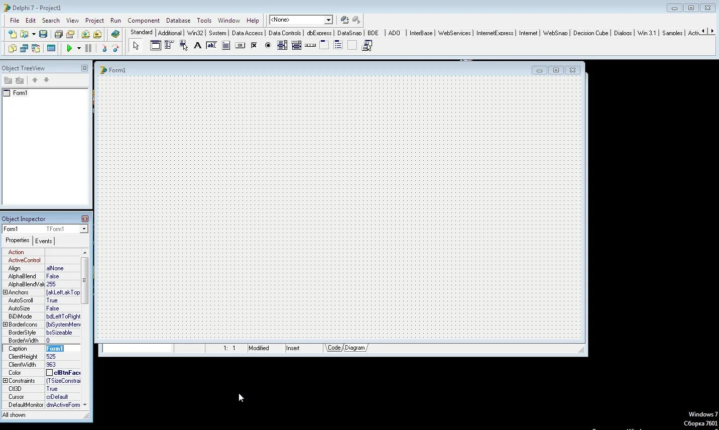Click the Caption value field Form1
Screen dimensions: 719x430
pos(63,349)
